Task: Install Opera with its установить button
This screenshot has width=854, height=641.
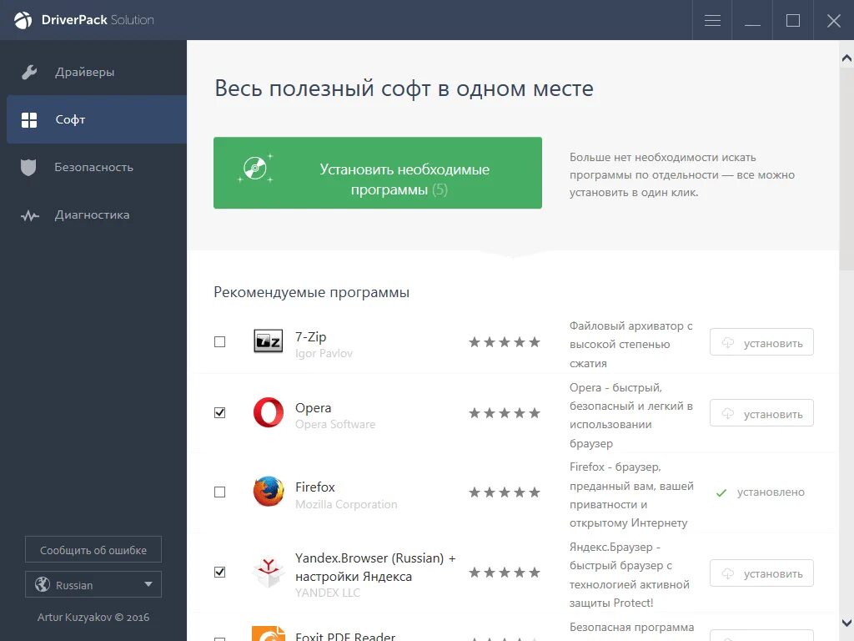Action: pyautogui.click(x=761, y=413)
